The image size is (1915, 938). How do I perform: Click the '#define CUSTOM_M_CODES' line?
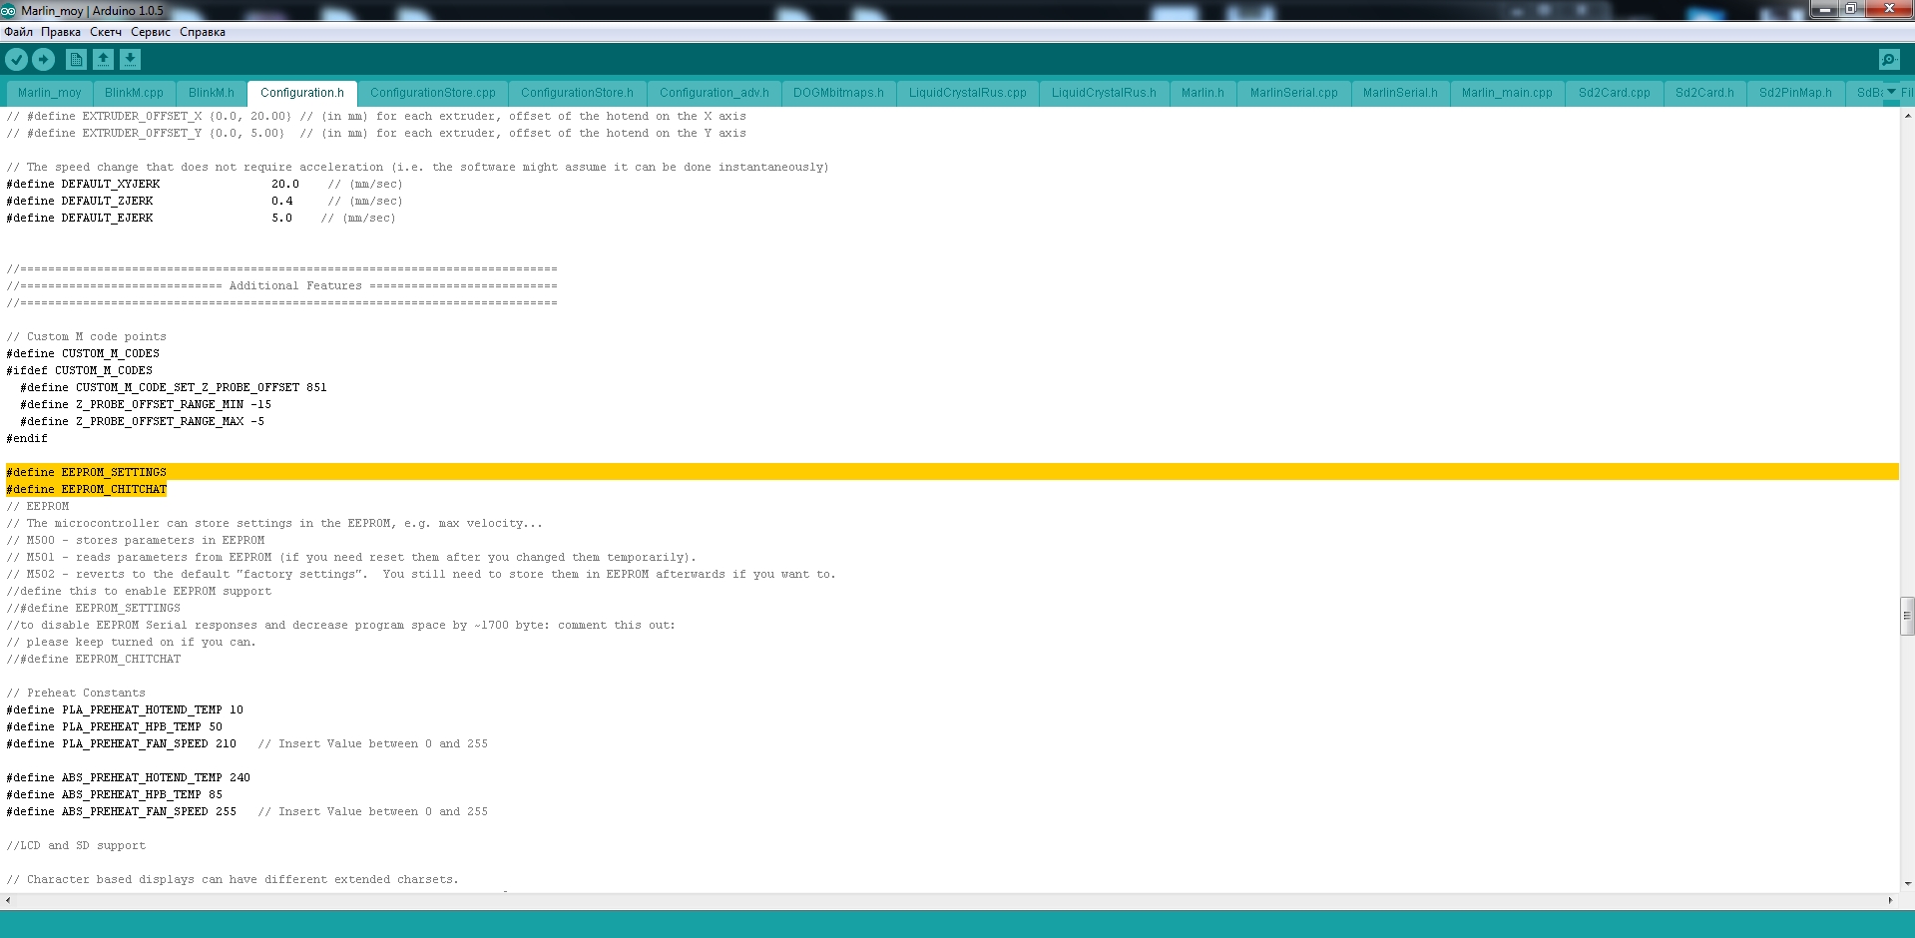(83, 353)
